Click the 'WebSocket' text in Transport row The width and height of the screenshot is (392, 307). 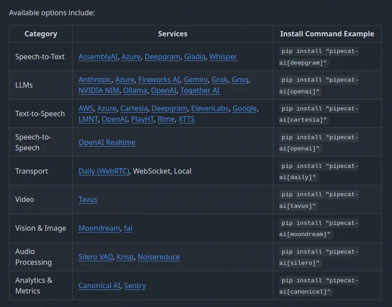pos(152,172)
